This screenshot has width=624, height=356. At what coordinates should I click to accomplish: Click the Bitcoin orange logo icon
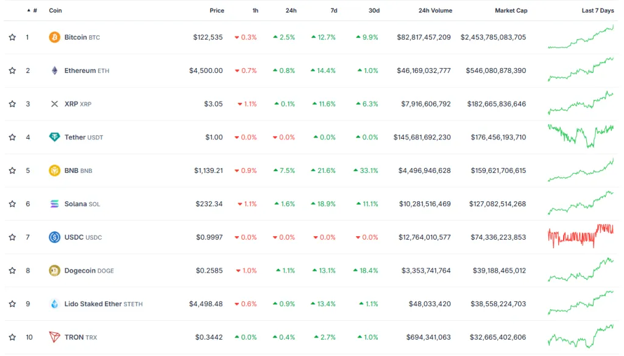pos(55,37)
